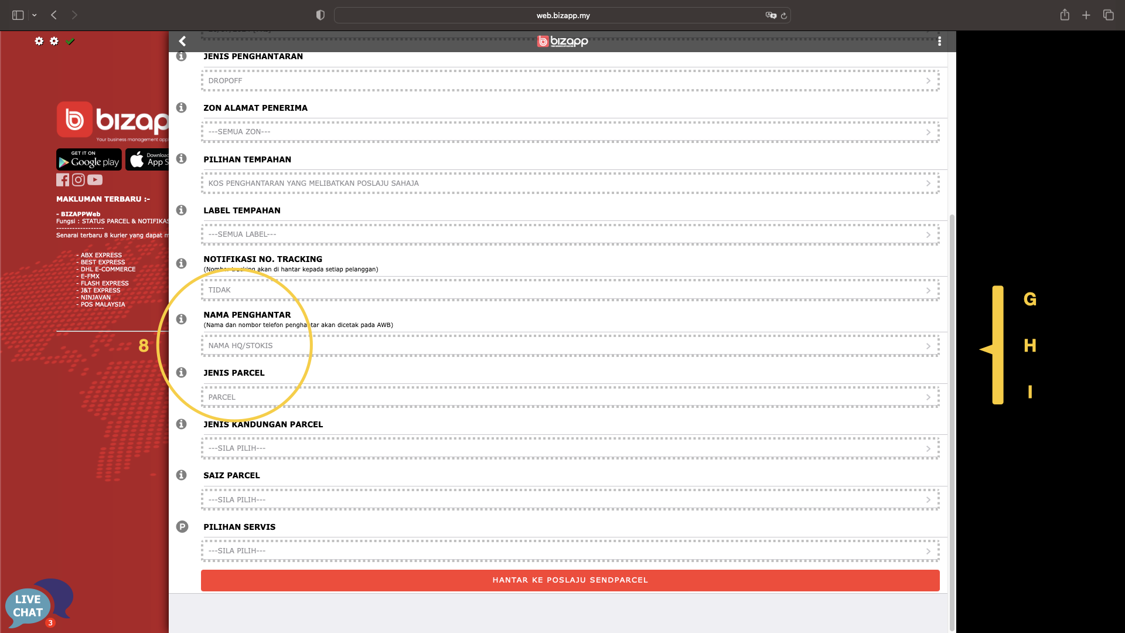Viewport: 1125px width, 633px height.
Task: Open the SEMUA LABEL dropdown
Action: 570,234
